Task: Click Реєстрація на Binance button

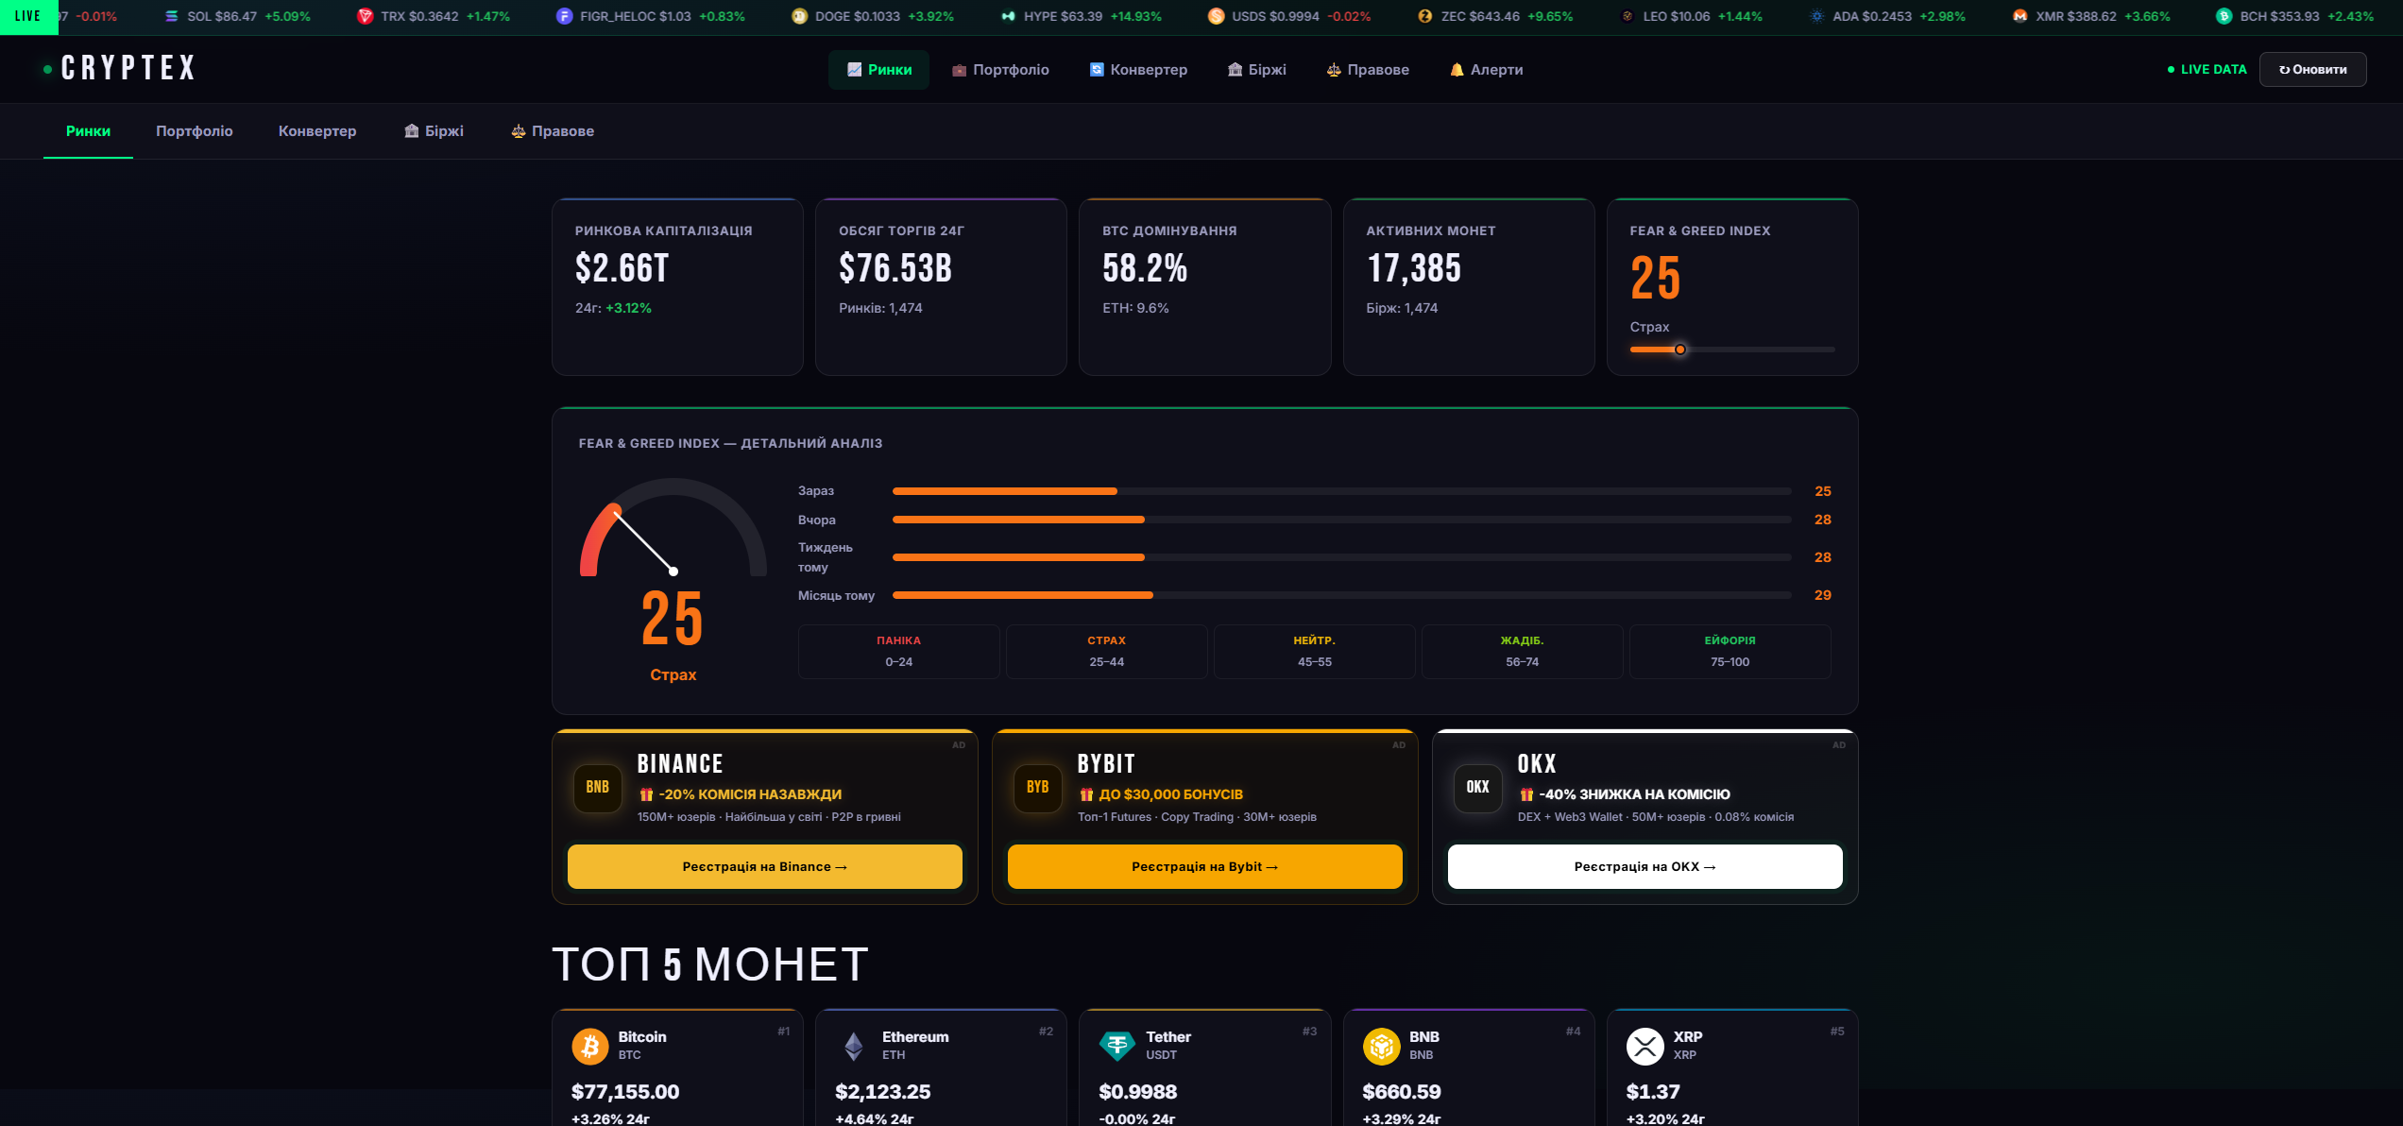Action: (x=765, y=866)
